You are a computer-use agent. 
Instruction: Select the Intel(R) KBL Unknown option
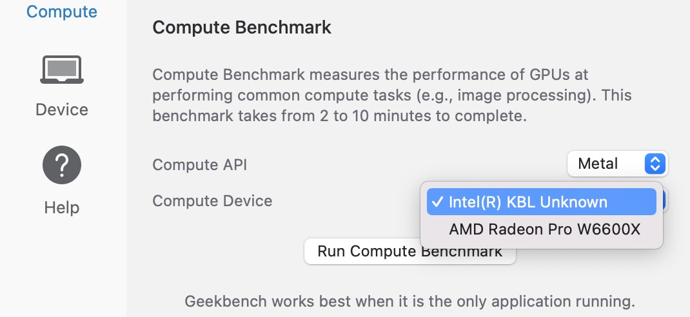[x=542, y=202]
